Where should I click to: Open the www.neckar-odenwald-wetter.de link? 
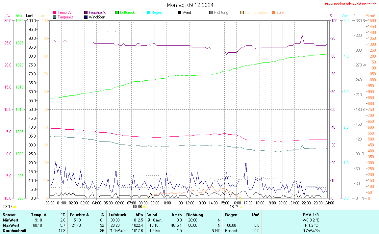[351, 4]
